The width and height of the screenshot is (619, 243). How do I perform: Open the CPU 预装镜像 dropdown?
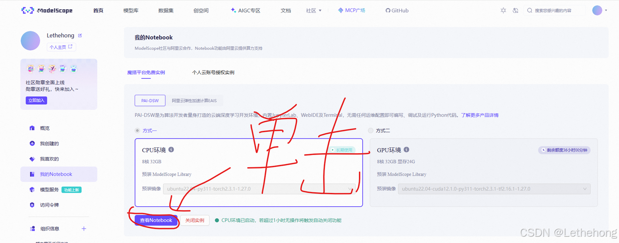pos(259,188)
